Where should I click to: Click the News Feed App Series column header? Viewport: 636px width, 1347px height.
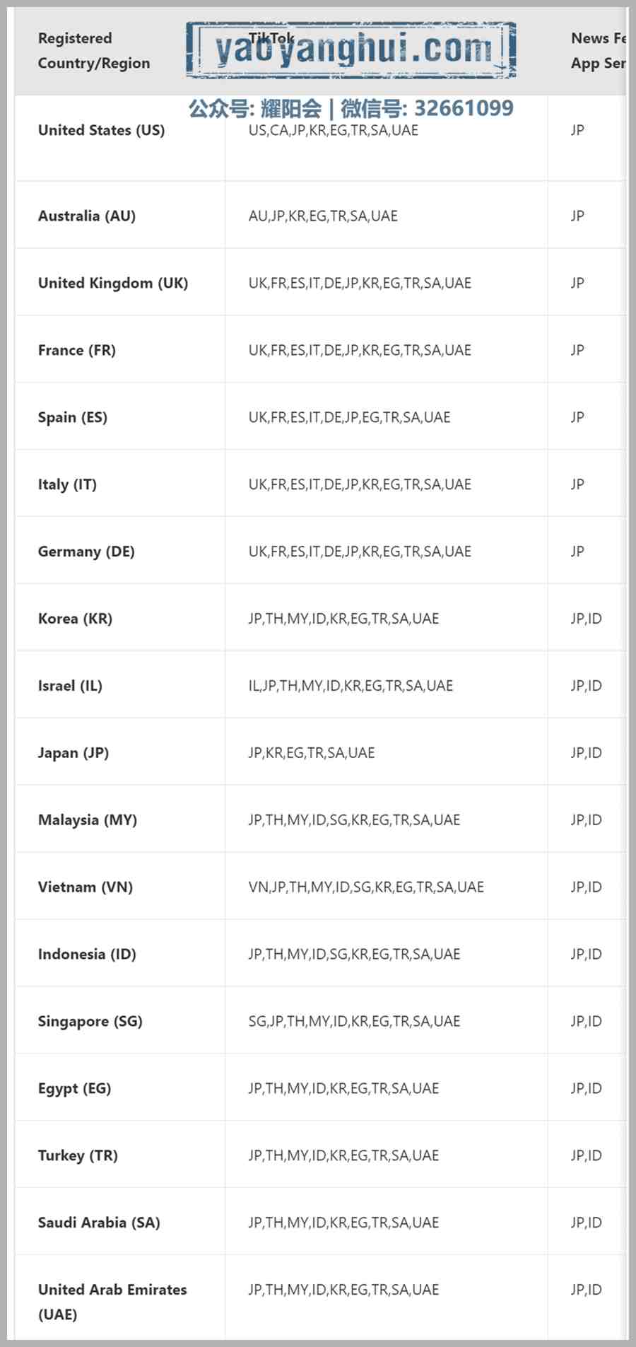[599, 51]
